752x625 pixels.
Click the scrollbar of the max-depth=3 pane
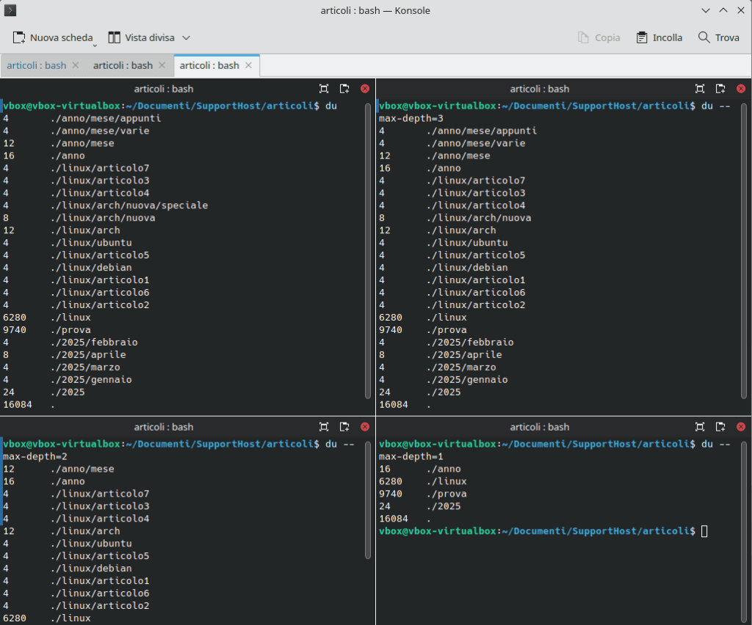click(744, 251)
